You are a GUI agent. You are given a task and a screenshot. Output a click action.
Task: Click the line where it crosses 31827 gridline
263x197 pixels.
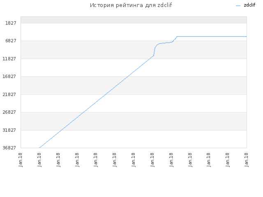[61, 130]
